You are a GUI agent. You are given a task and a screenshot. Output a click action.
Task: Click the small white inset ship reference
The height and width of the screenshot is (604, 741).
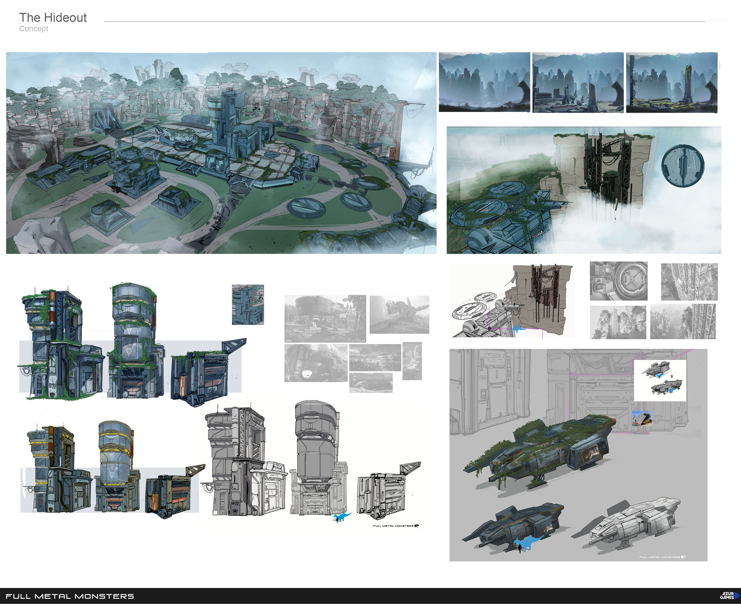[660, 380]
